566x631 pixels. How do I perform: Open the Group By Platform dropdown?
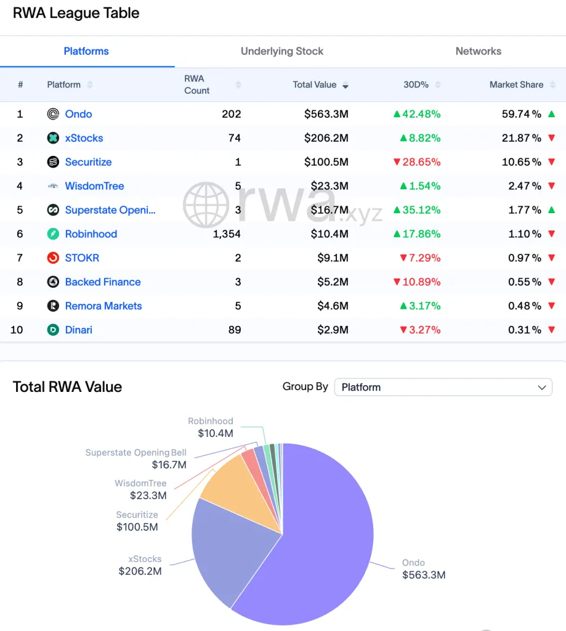[443, 388]
